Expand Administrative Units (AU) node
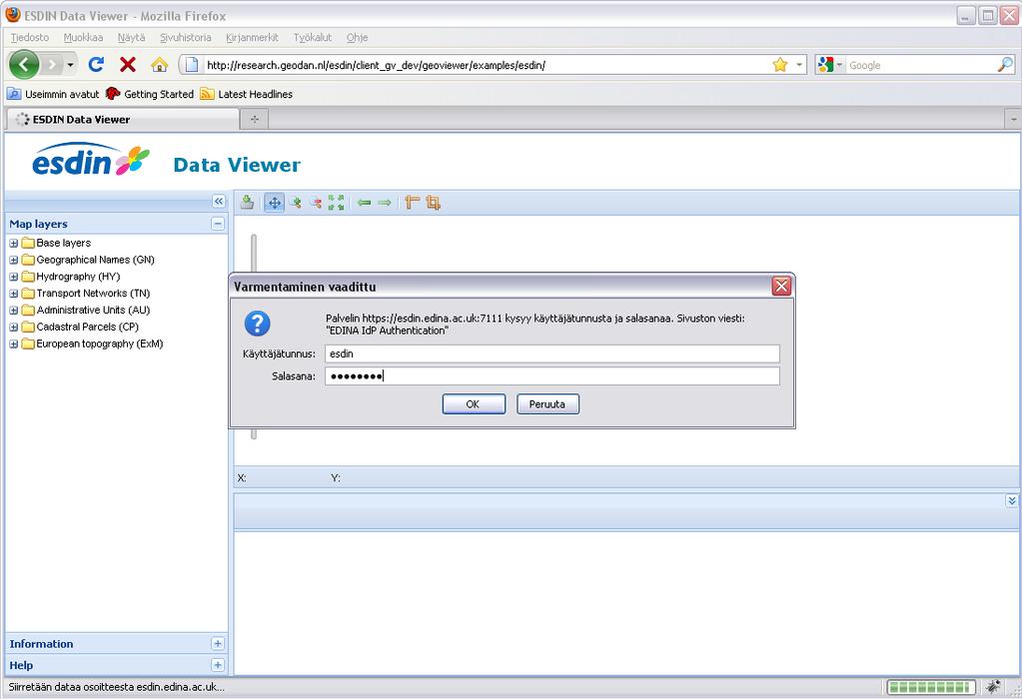 14,311
